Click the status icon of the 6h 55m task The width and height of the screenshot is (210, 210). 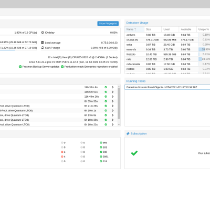coord(106,101)
